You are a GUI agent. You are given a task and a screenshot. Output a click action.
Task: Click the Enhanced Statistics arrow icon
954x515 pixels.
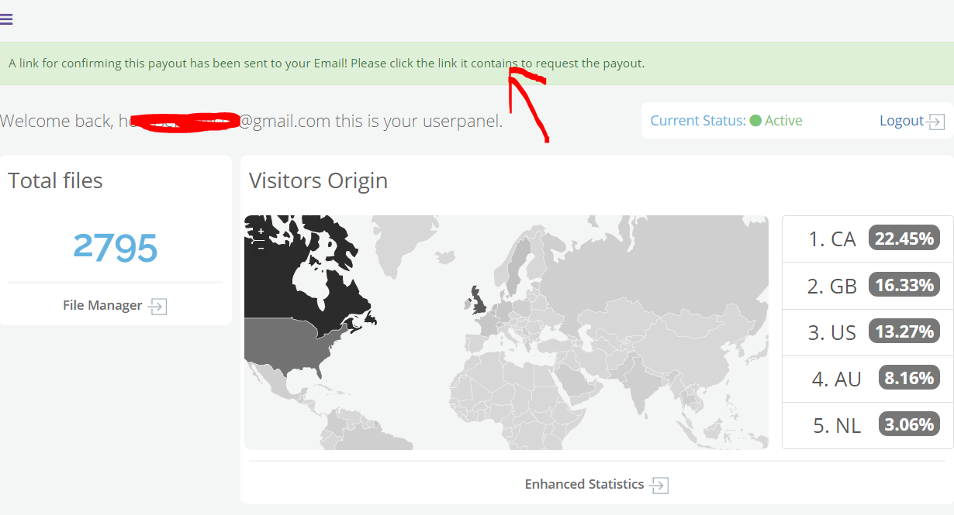tap(659, 486)
